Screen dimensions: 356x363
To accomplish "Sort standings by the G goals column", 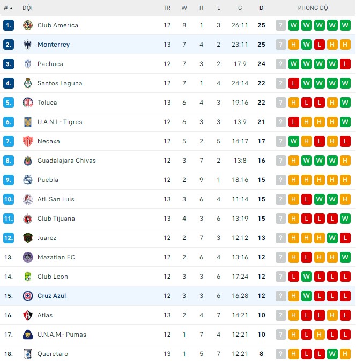I will pos(240,8).
